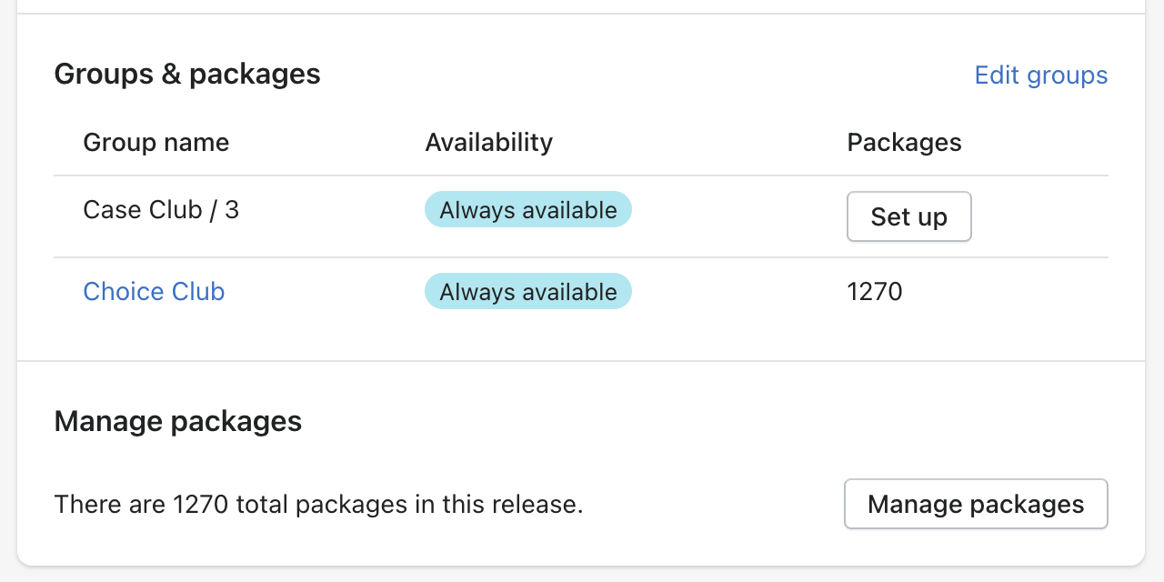Edit groups for this release

(1040, 75)
